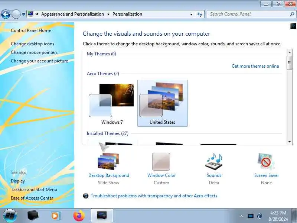297x223 pixels.
Task: Open the clock showing 4:23 PM
Action: click(x=278, y=216)
